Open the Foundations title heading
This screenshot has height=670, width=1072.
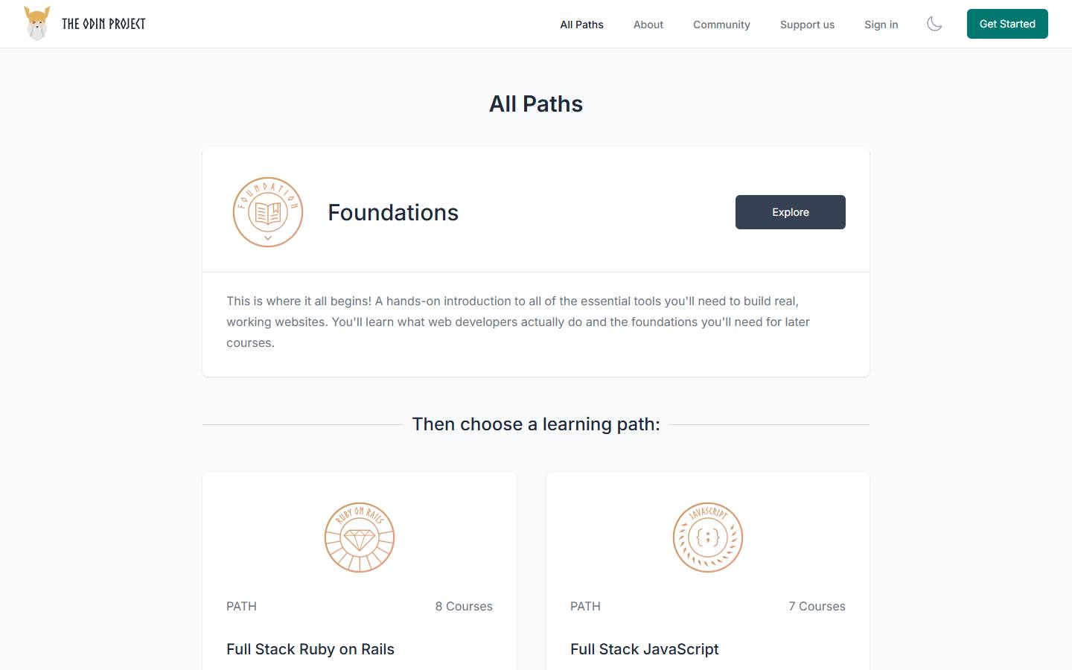pos(393,212)
